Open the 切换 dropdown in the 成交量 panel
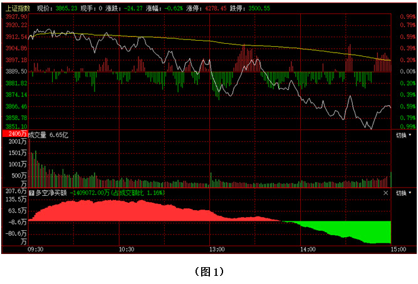Screen dimensions: 418x284 coord(404,135)
